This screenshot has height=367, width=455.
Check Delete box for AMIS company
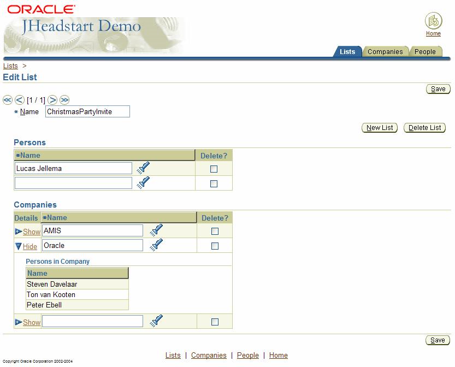coord(215,232)
